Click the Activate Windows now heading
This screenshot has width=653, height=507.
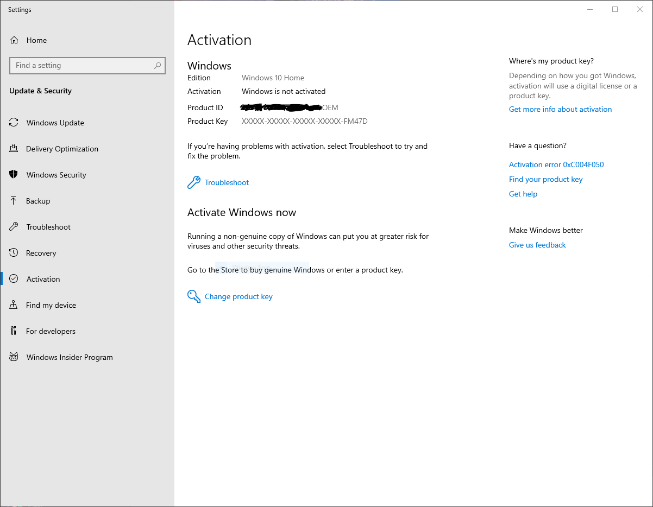coord(242,212)
